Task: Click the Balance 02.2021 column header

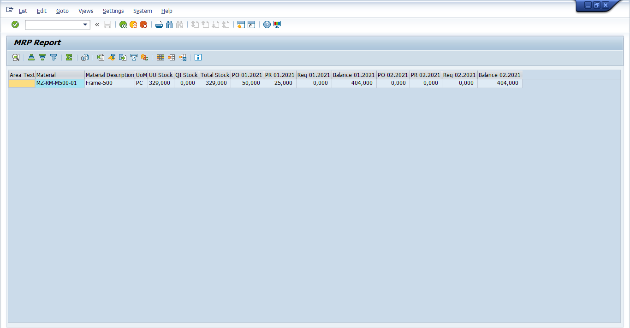Action: tap(500, 75)
